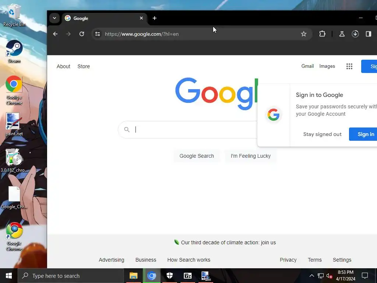Select the top Google Chrome desktop icon
This screenshot has height=283, width=377.
[14, 91]
